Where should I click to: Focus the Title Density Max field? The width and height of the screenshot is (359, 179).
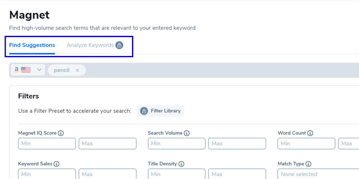point(237,174)
